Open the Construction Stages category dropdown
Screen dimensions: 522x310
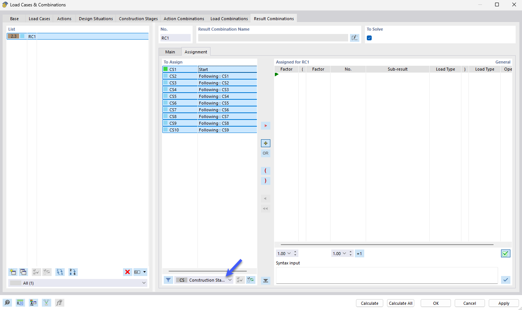point(204,280)
